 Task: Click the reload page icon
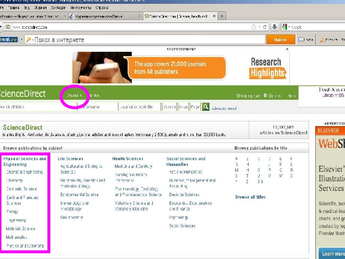(265, 27)
